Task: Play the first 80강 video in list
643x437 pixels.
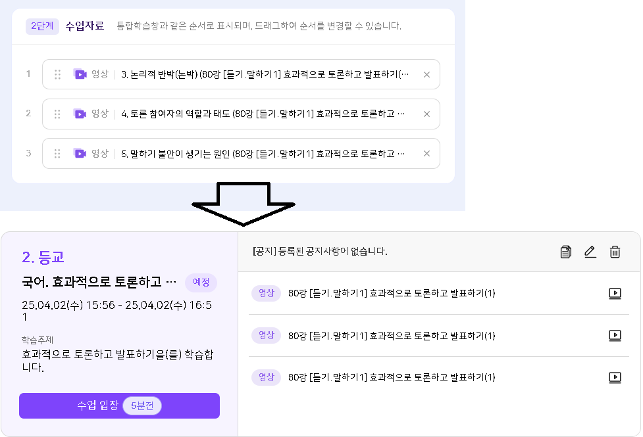Action: (x=615, y=294)
